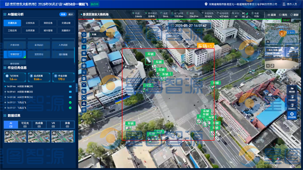Click the video progress bar handle
303x170 pixels.
(93, 19)
